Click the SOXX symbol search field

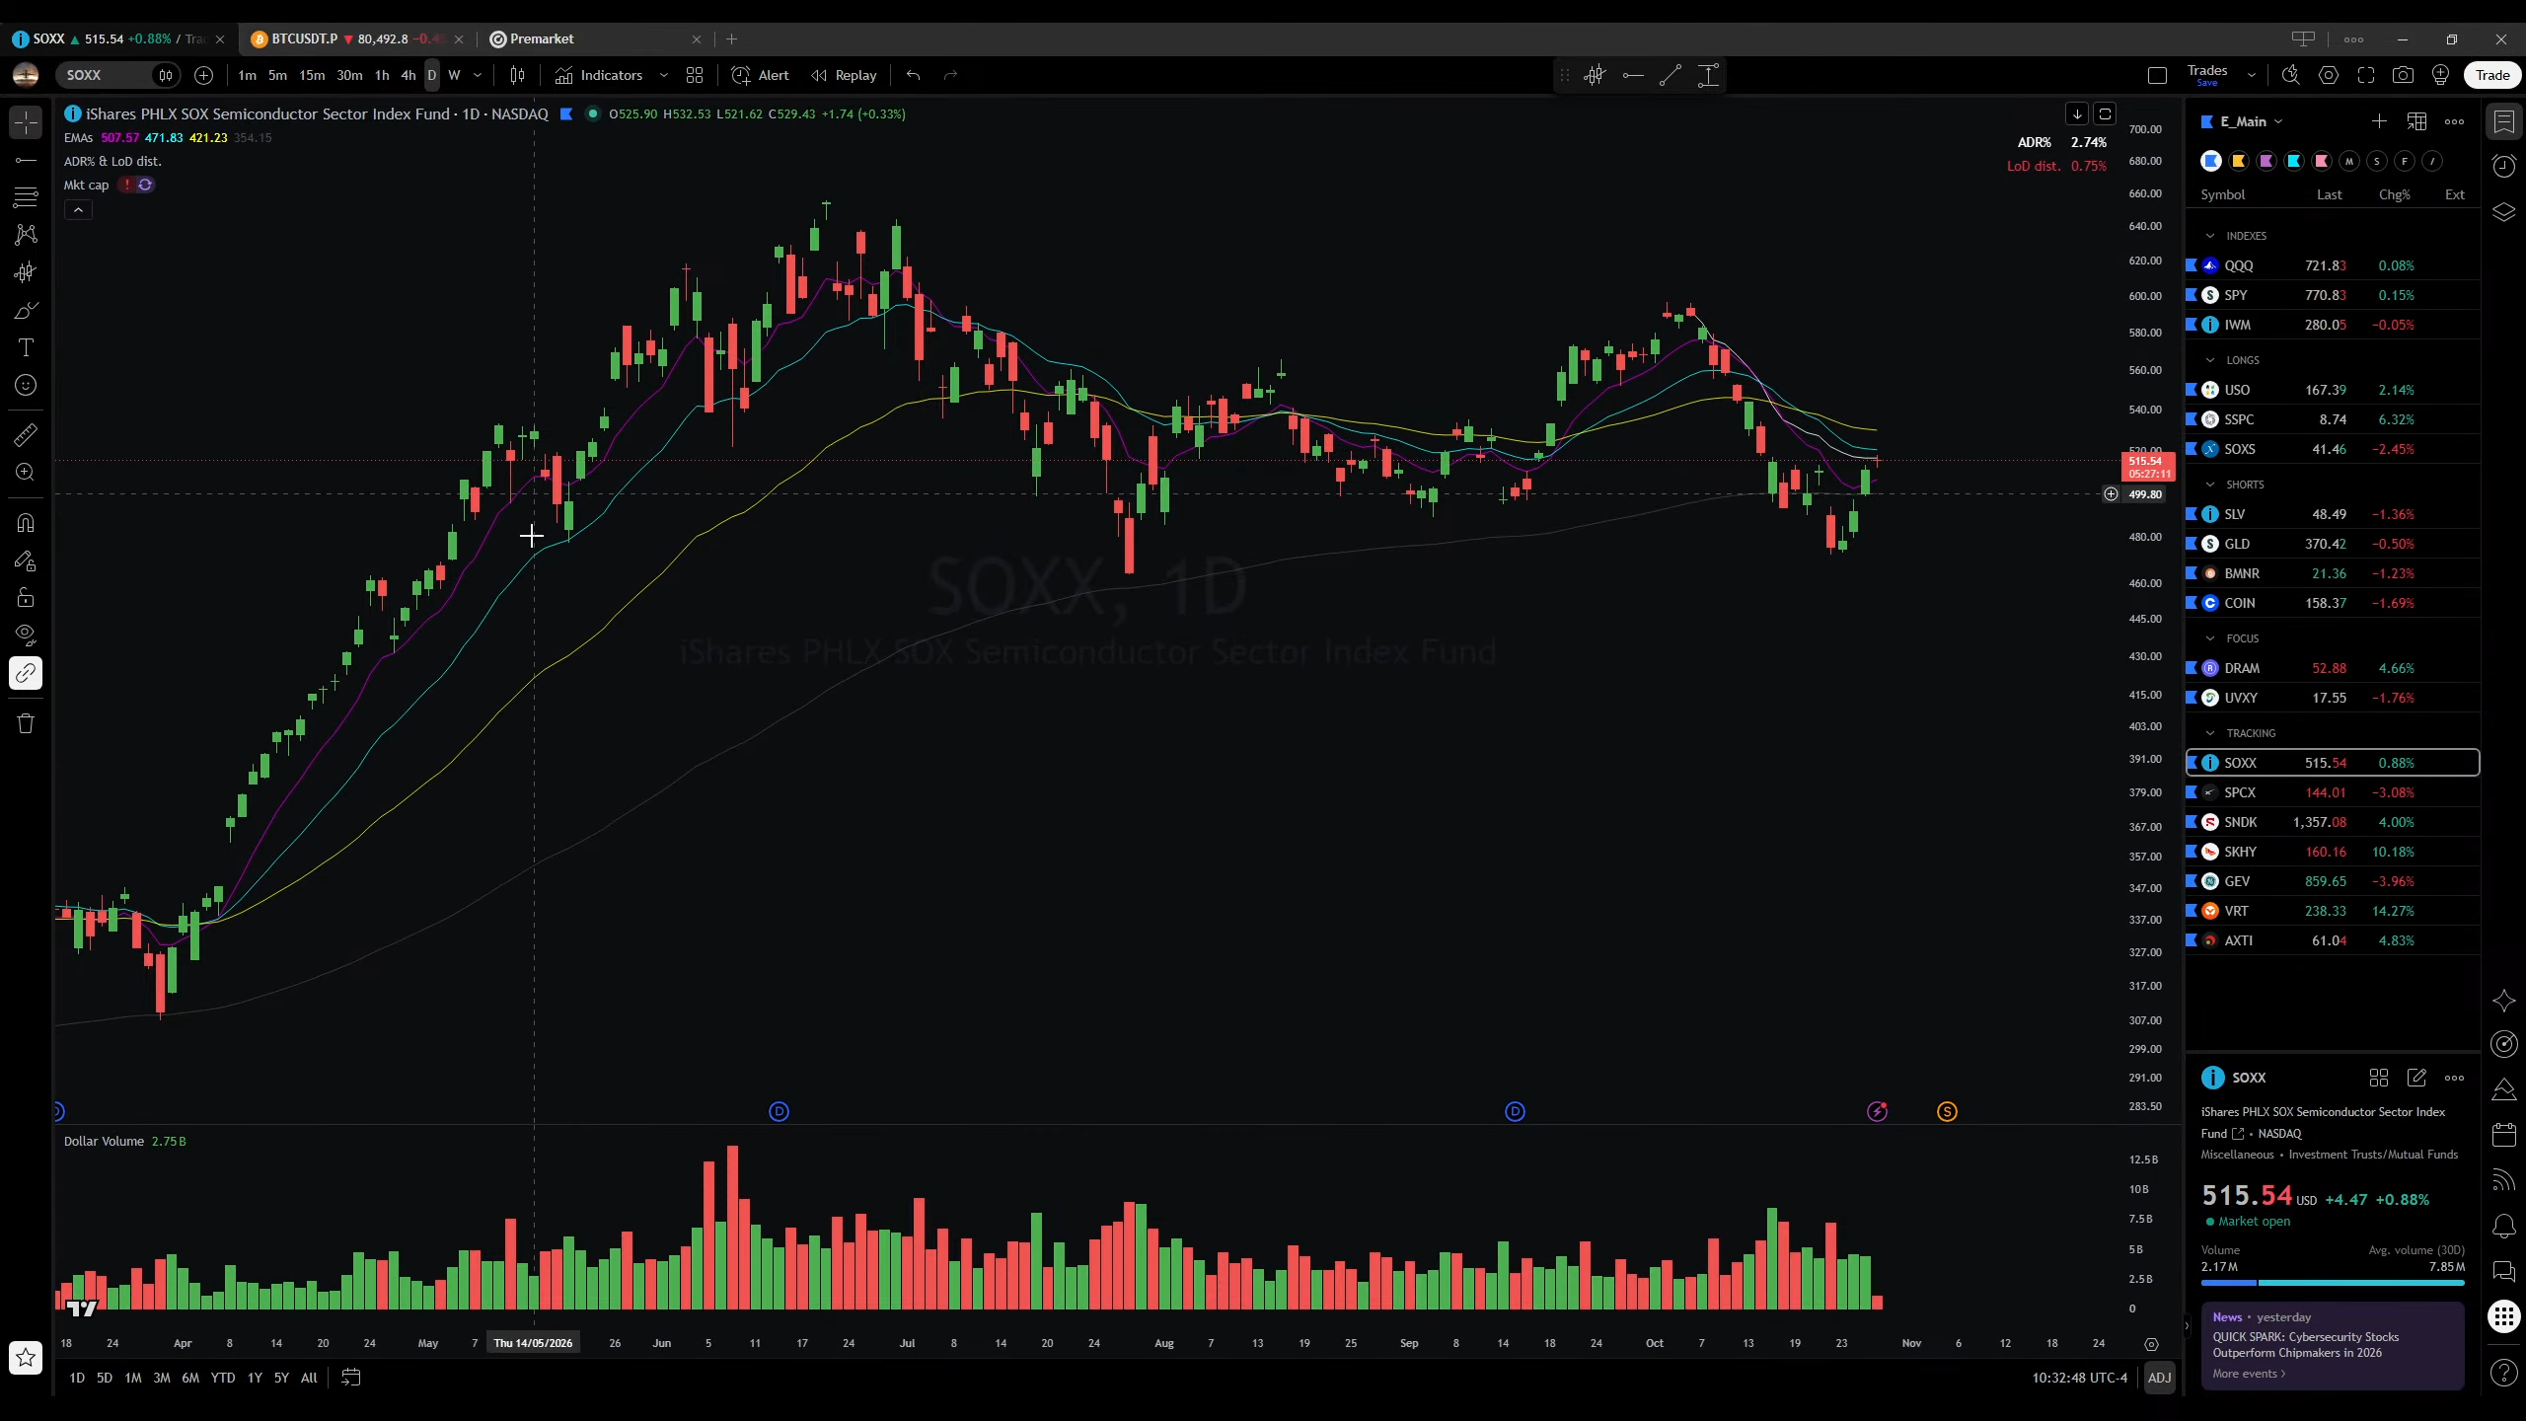pos(104,75)
